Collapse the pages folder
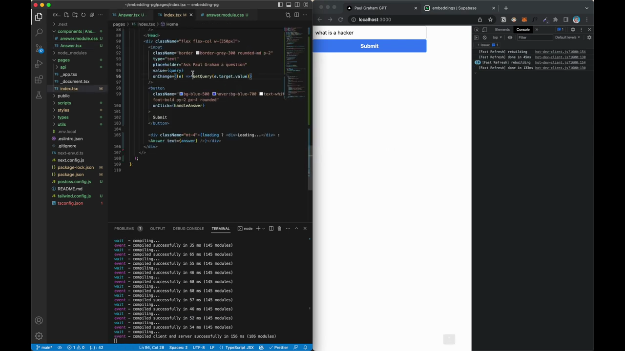The width and height of the screenshot is (625, 351). coord(78,60)
